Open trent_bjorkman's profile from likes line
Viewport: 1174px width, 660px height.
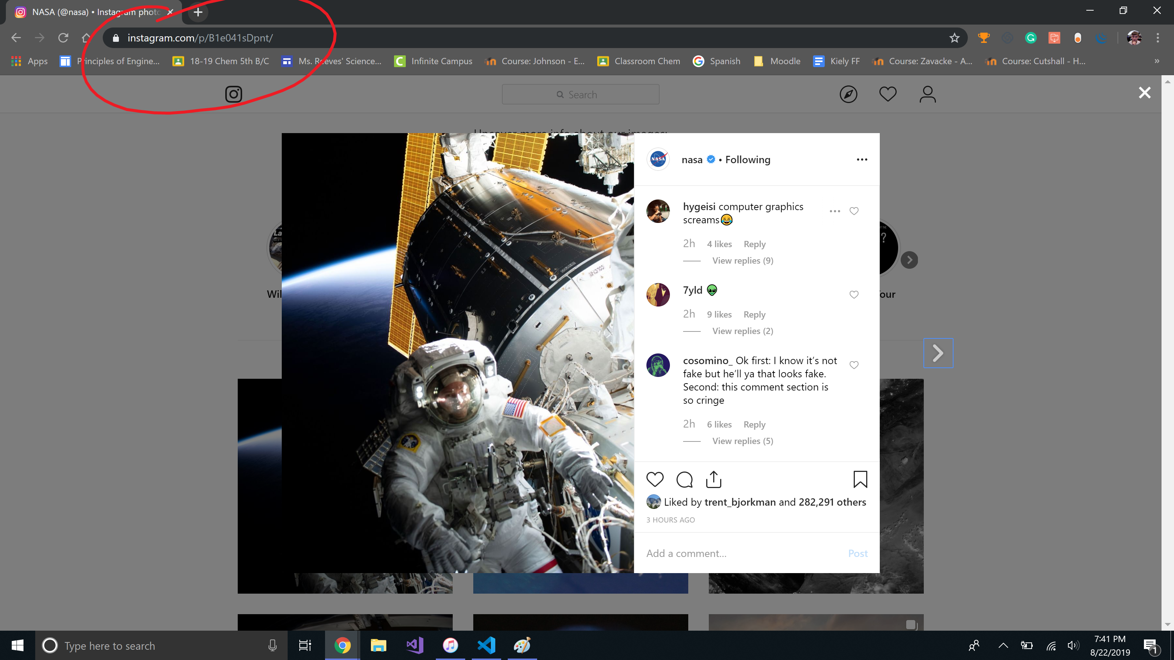tap(740, 502)
